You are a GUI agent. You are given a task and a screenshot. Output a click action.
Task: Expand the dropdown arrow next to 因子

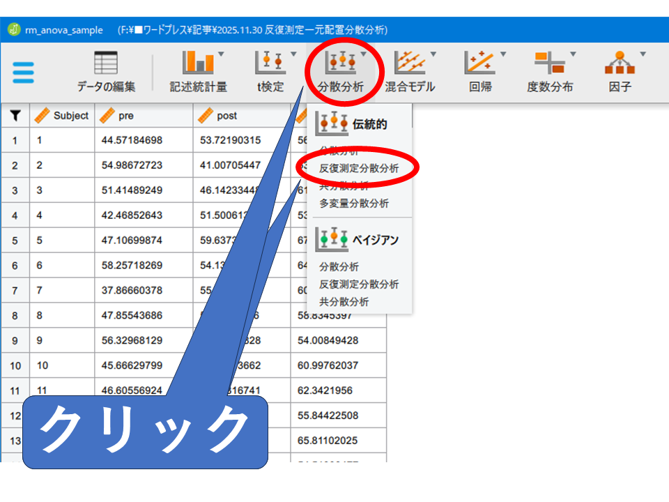point(643,54)
